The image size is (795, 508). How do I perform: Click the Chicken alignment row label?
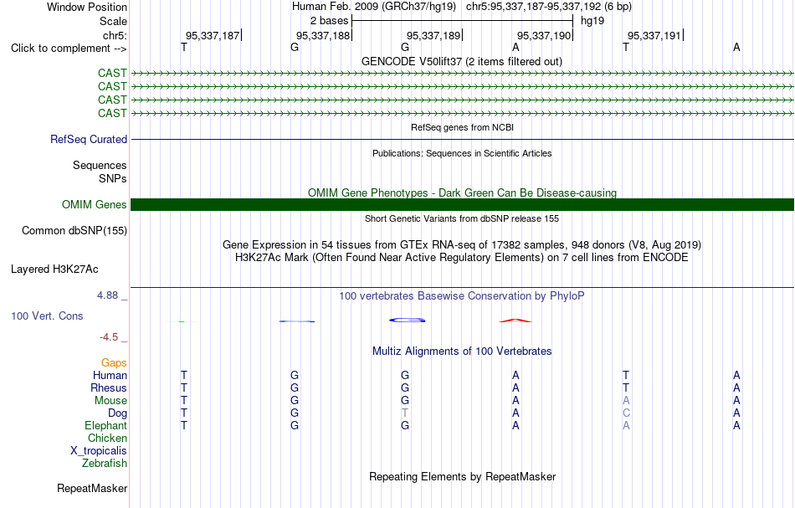pos(107,438)
